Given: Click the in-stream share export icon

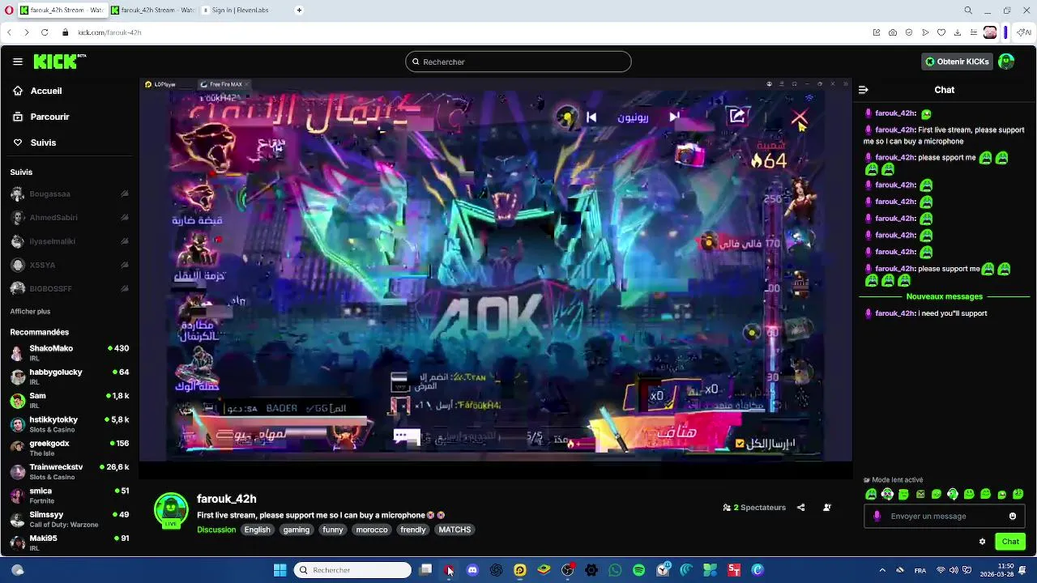Looking at the screenshot, I should (737, 117).
